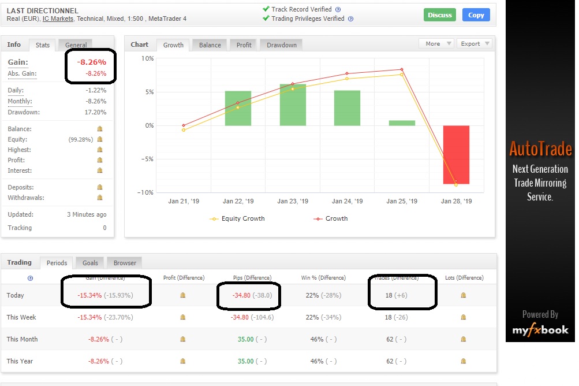Click the Growth data point at Jan 25
This screenshot has height=386, width=579.
(402, 69)
